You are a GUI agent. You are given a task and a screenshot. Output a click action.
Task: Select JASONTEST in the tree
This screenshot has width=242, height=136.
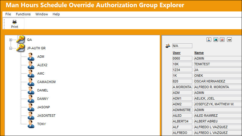coord(46,116)
